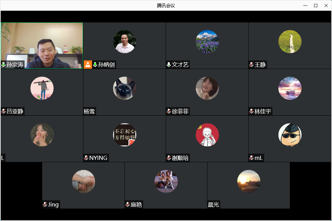Click the muted mic icon beside 吕亚静
The image size is (332, 221).
[x=3, y=111]
